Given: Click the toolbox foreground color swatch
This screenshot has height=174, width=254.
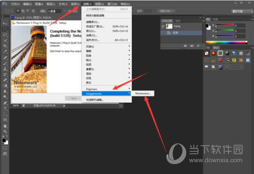Looking at the screenshot, I should pos(4,141).
